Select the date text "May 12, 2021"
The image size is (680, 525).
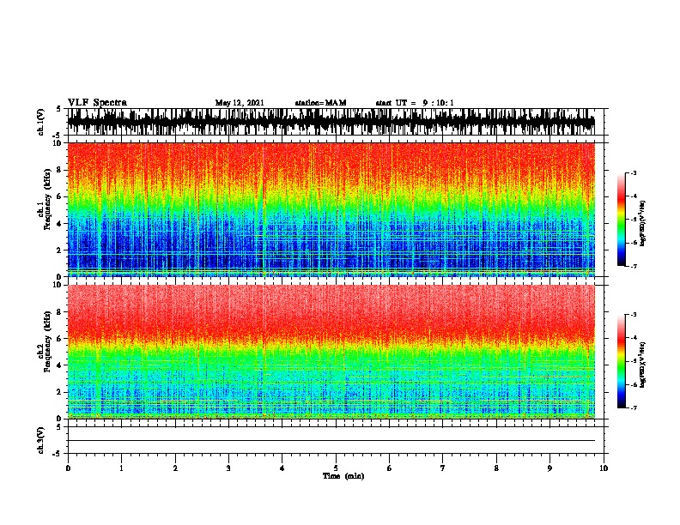coord(240,103)
